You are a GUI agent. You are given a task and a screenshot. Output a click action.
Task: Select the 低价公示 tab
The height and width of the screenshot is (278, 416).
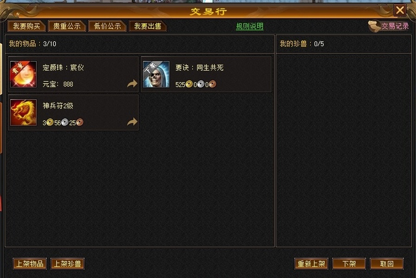[x=107, y=26]
